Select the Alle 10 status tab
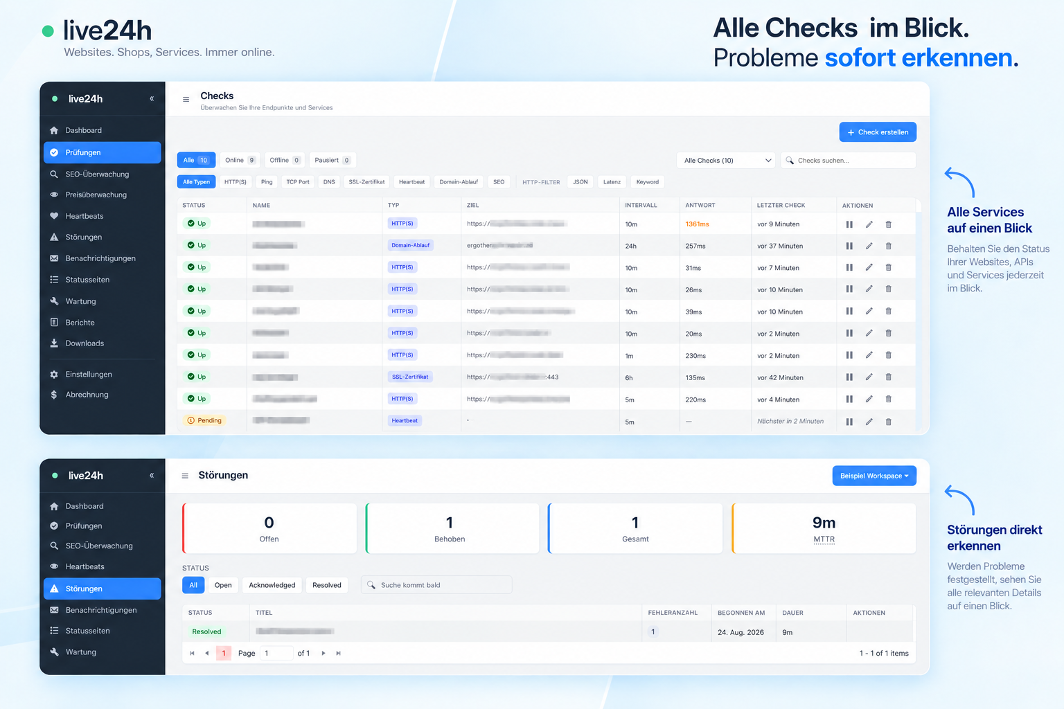The height and width of the screenshot is (709, 1064). 196,160
